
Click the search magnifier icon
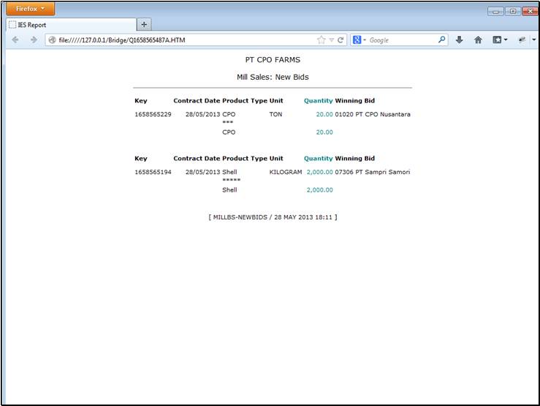tap(441, 40)
